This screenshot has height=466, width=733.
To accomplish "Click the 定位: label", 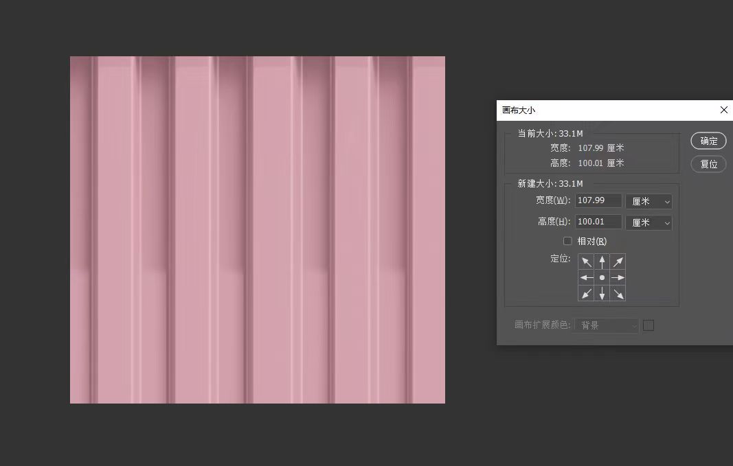I will [x=560, y=258].
